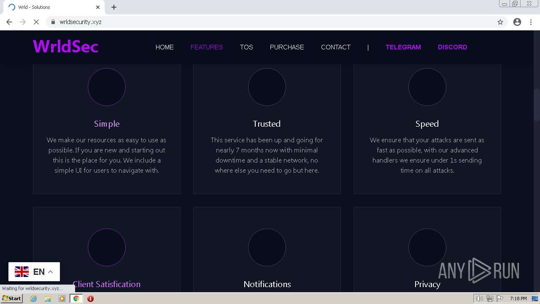Stop loading the page
This screenshot has height=304, width=540.
click(36, 22)
